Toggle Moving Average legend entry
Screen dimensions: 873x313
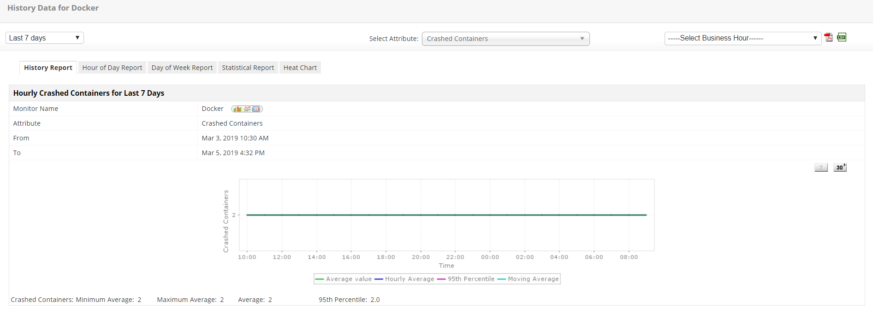[x=528, y=279]
